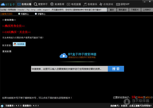Open the 在线音乐 tab

tap(90, 4)
